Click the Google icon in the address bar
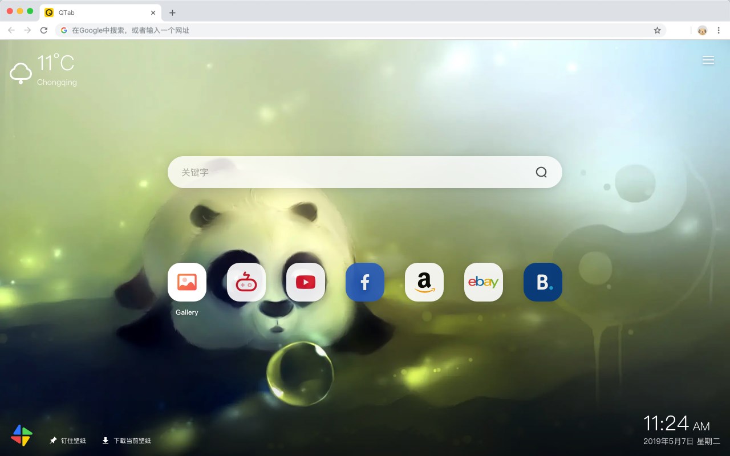 [64, 30]
